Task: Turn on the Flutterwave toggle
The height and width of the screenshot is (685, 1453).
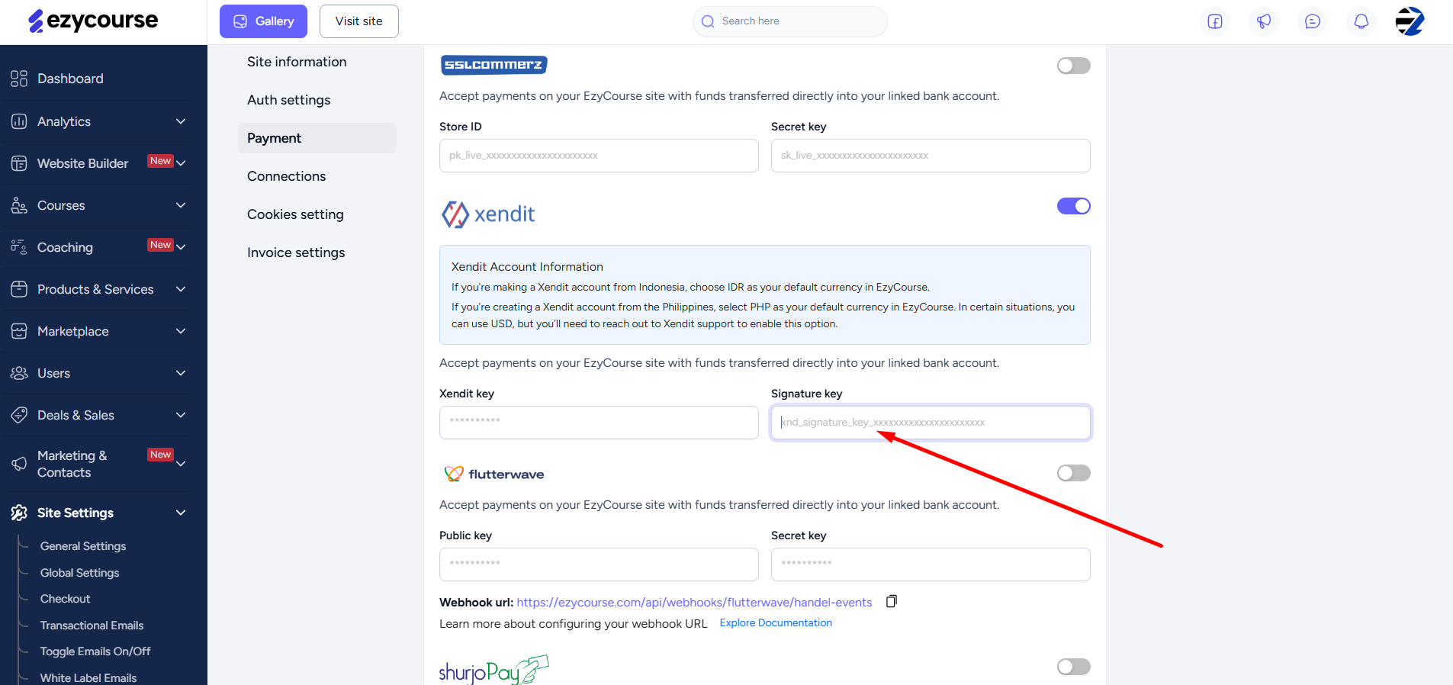Action: [x=1073, y=473]
